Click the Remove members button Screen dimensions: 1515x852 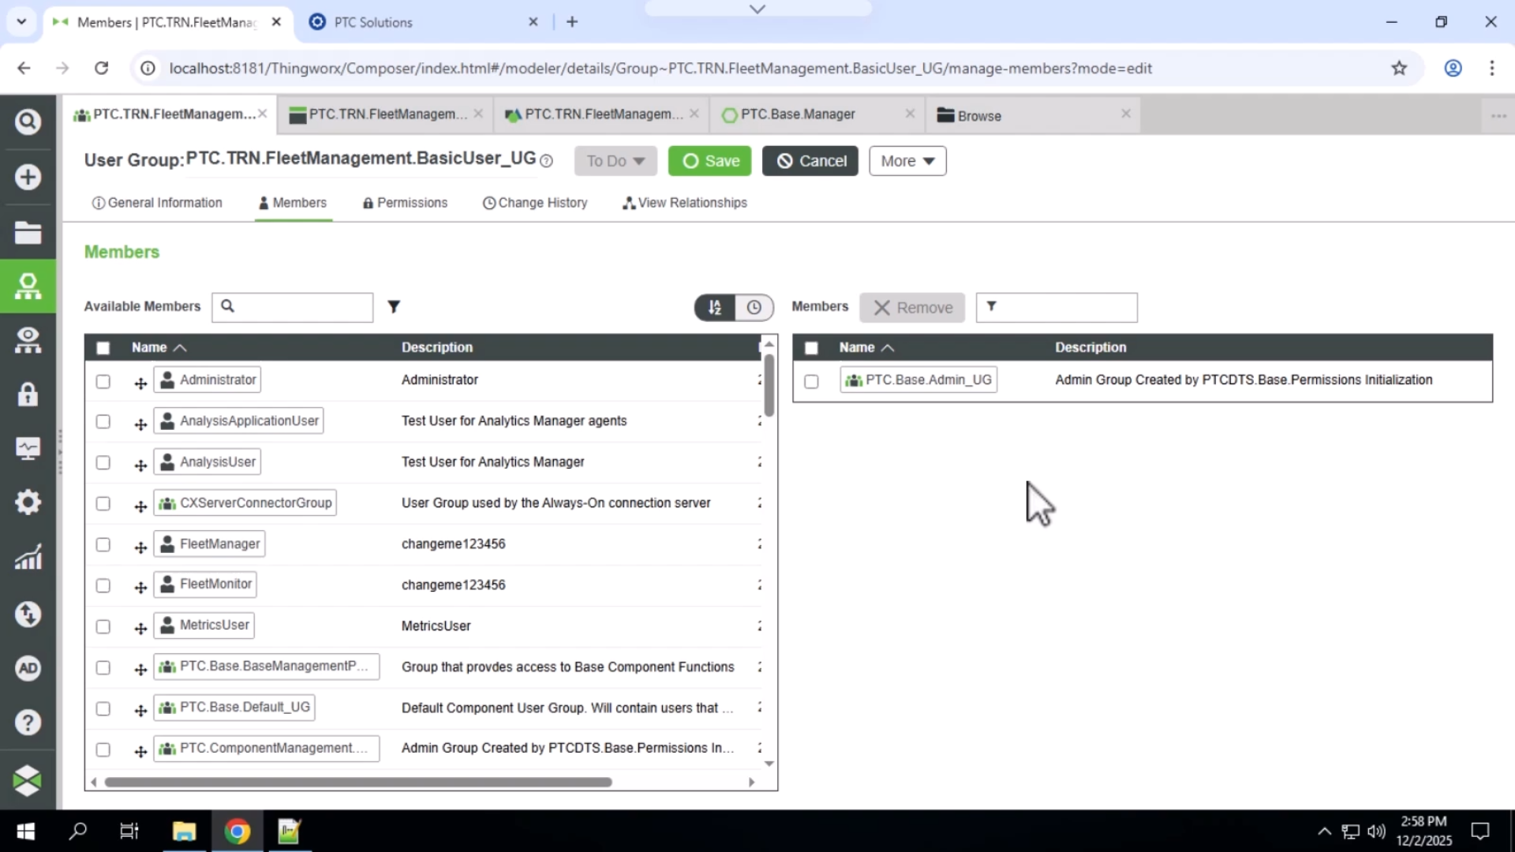[912, 308]
